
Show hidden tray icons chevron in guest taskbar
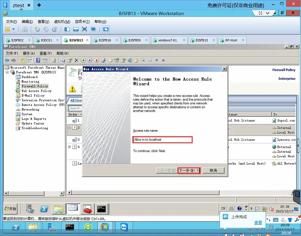tap(251, 208)
